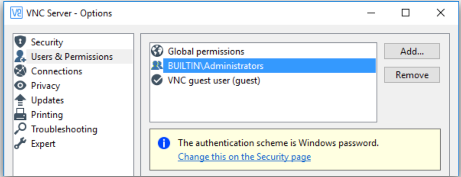Maximize the VNC Server Options window

click(x=406, y=13)
